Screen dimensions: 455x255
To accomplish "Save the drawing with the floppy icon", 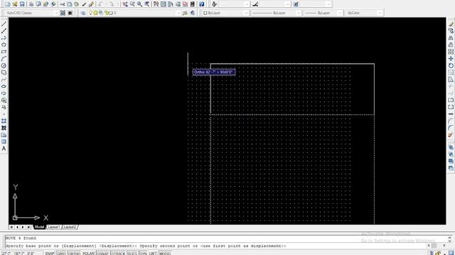I will (22, 4).
